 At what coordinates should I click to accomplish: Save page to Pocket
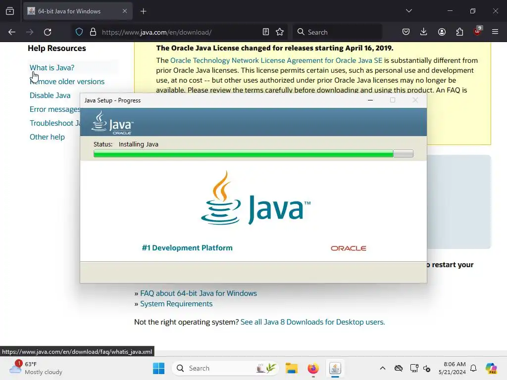point(406,32)
